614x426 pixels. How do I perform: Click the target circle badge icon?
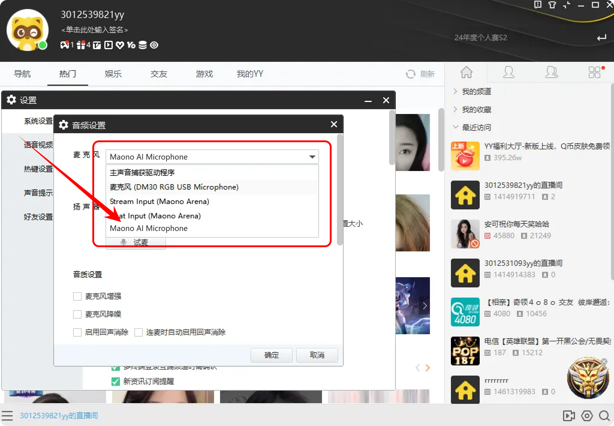click(154, 45)
